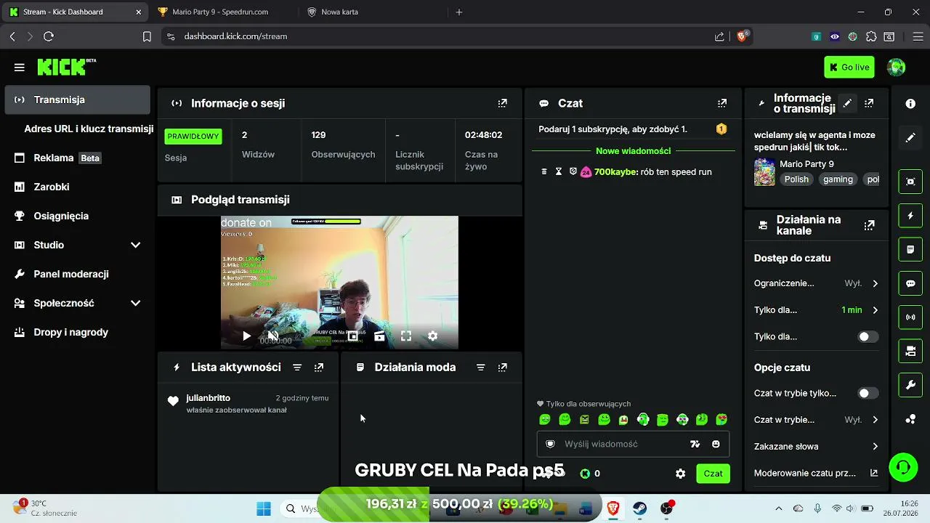Open chat settings gear beside Czat button
This screenshot has width=930, height=523.
tap(680, 474)
